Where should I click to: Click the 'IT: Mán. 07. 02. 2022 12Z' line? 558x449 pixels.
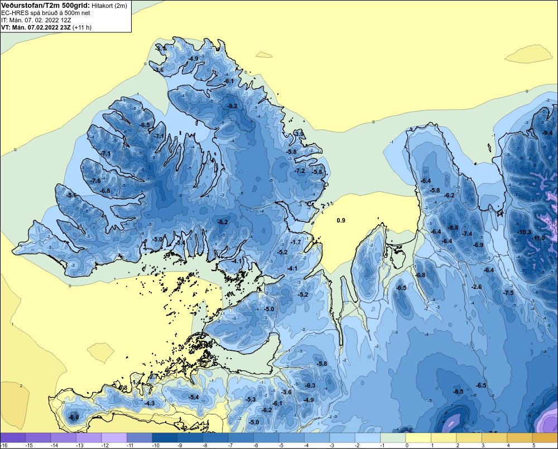[36, 20]
